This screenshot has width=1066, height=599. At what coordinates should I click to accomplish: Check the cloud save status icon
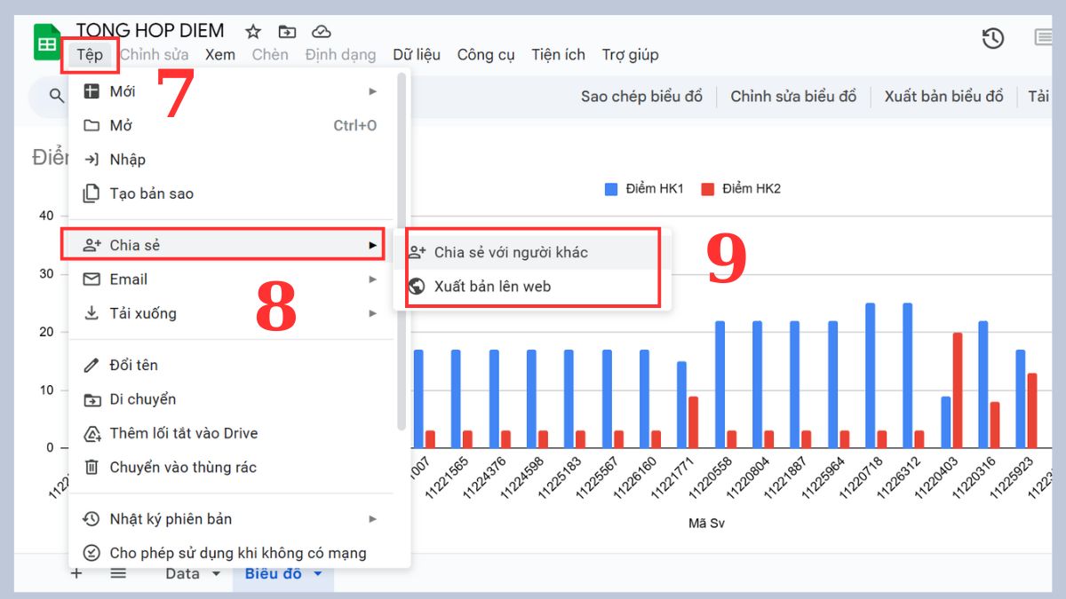322,30
